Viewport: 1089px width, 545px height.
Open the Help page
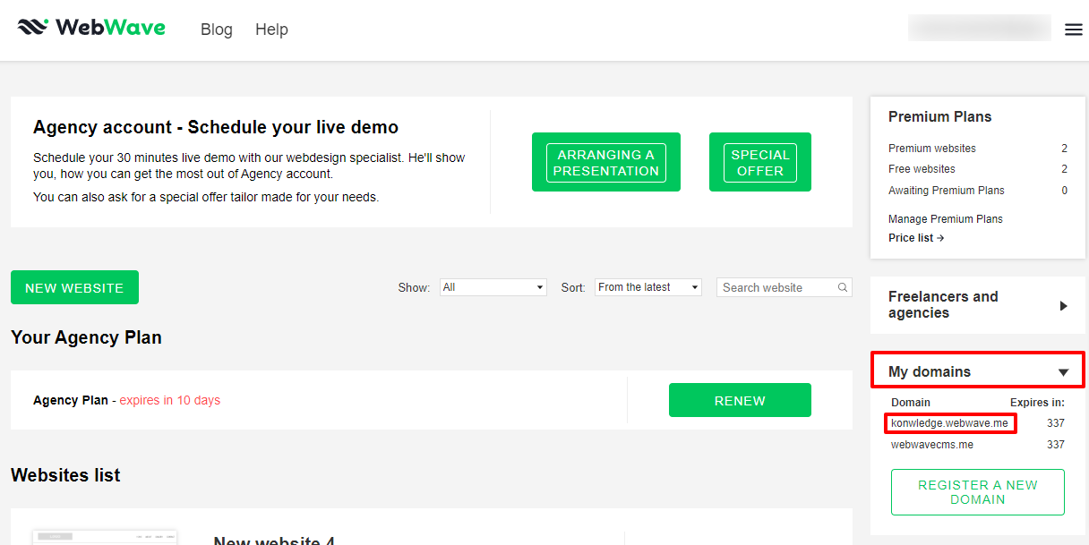271,30
